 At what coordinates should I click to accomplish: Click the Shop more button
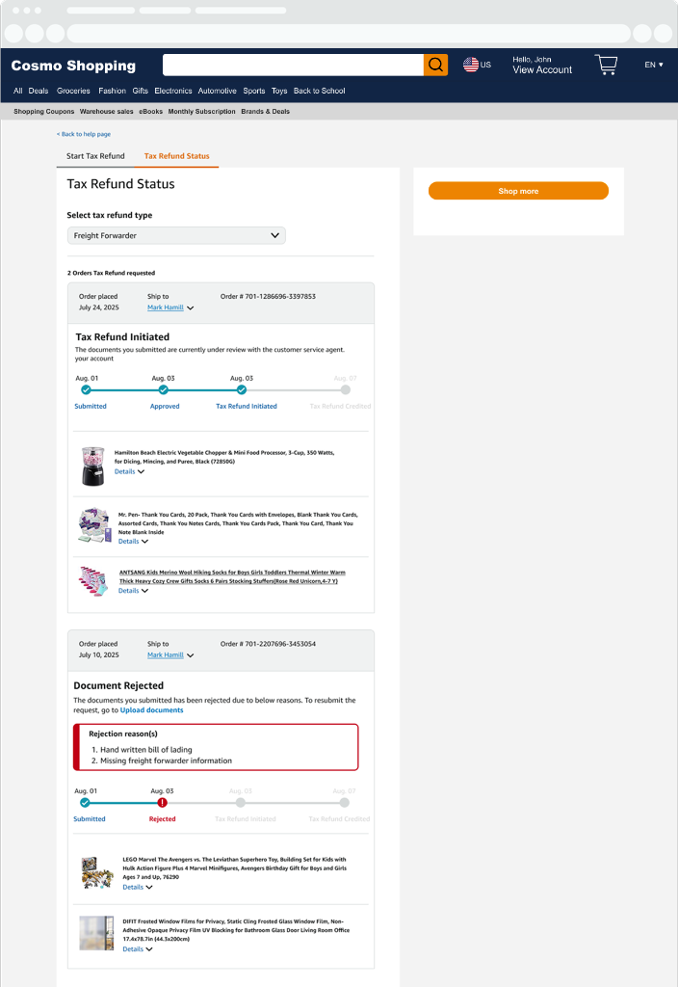click(518, 191)
